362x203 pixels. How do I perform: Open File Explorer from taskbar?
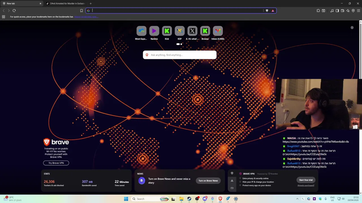coord(181,199)
